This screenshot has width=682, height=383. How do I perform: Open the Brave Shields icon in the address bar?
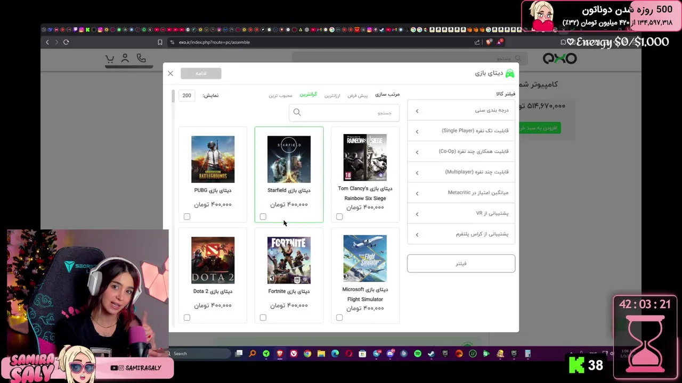click(x=489, y=42)
